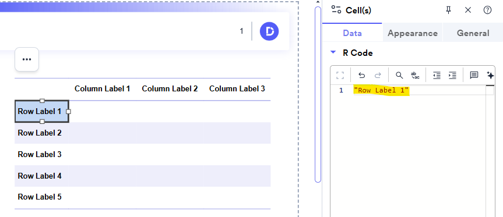This screenshot has width=503, height=217.
Task: Maximize the R code editor
Action: pyautogui.click(x=340, y=75)
